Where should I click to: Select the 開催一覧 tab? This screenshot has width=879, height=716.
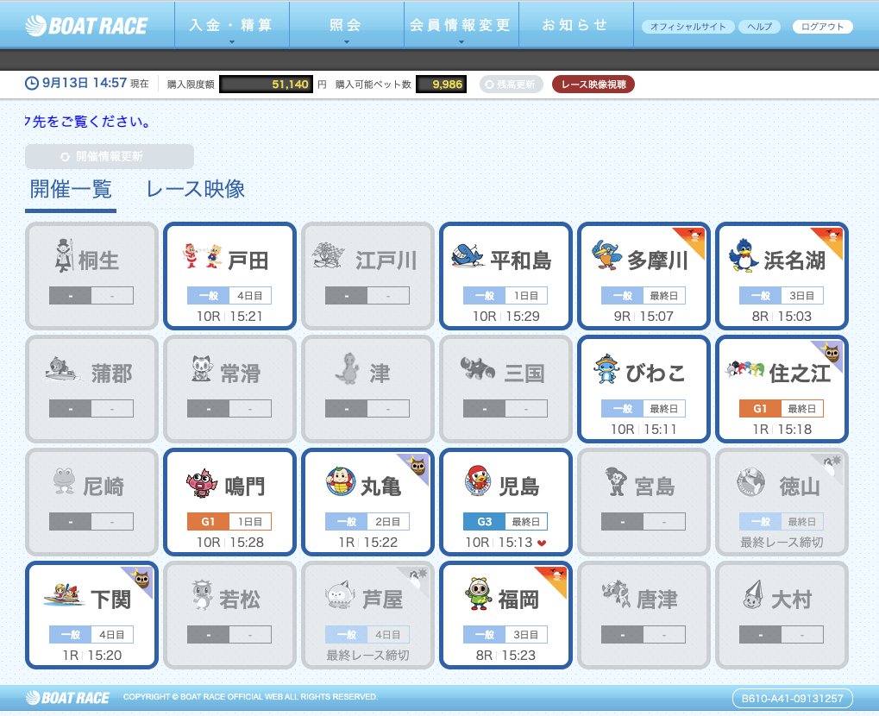pyautogui.click(x=71, y=190)
